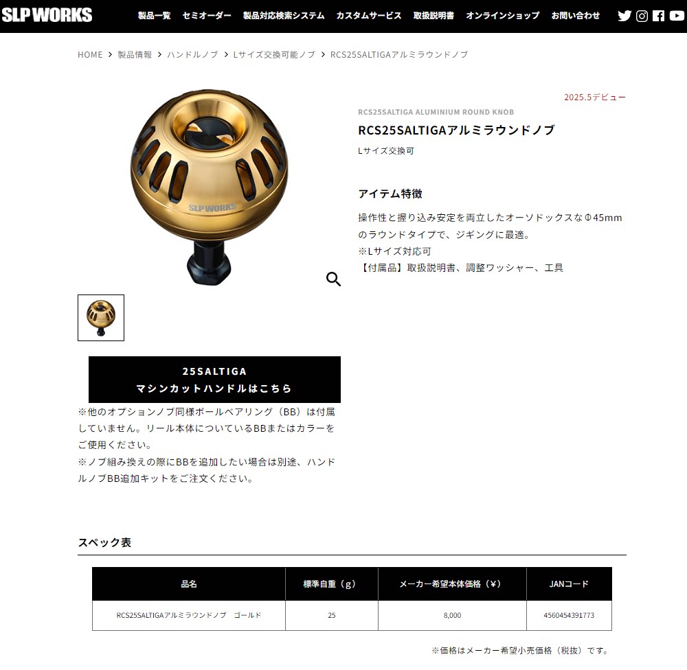This screenshot has width=687, height=670.
Task: Click the SLP WORKS logo
Action: [47, 15]
